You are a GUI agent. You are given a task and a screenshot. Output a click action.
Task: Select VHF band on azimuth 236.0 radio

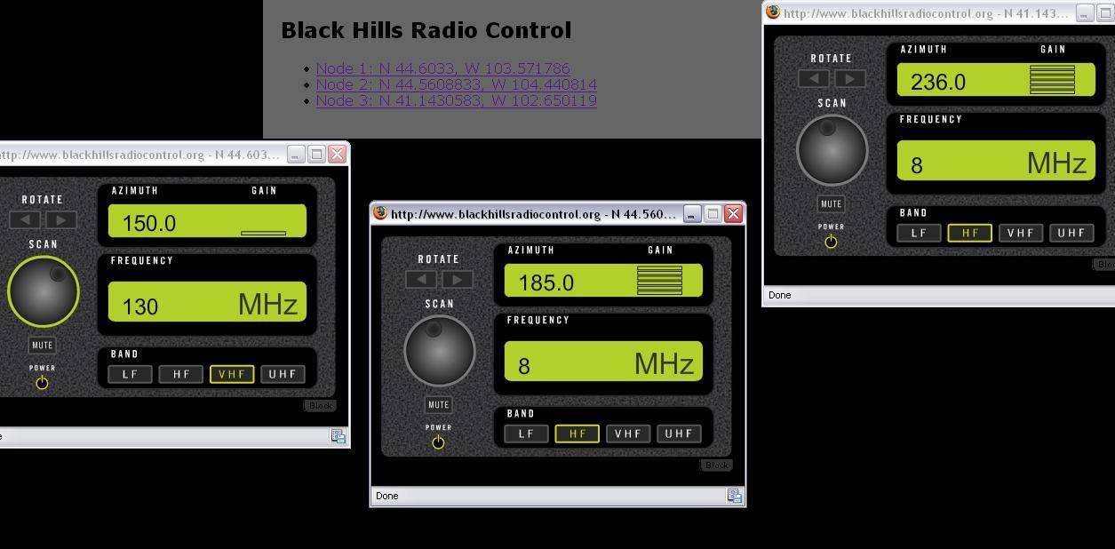(x=1021, y=233)
